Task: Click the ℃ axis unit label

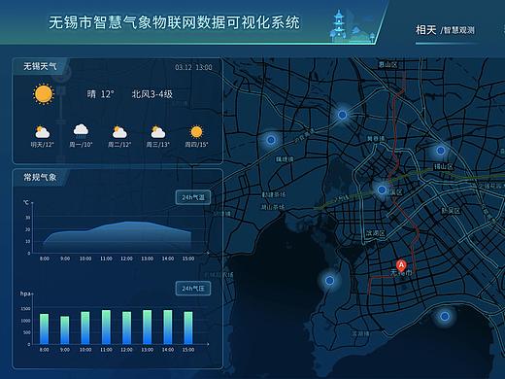Action: click(x=26, y=202)
